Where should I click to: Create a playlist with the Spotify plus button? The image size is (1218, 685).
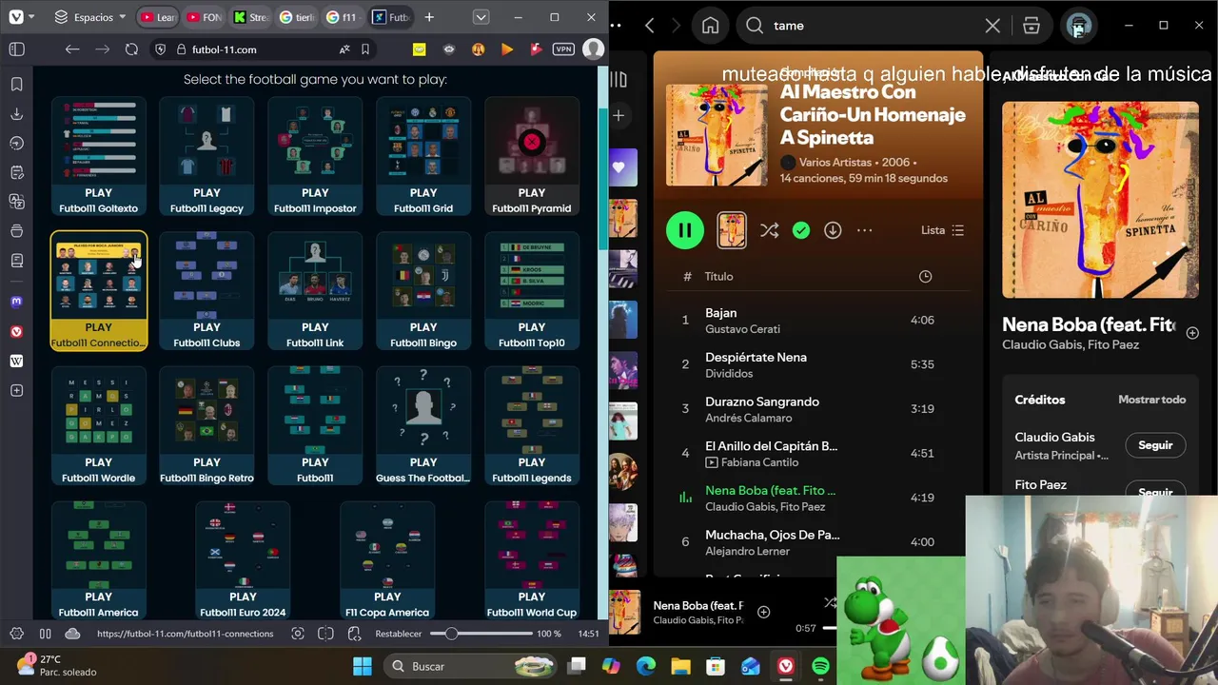pyautogui.click(x=619, y=115)
